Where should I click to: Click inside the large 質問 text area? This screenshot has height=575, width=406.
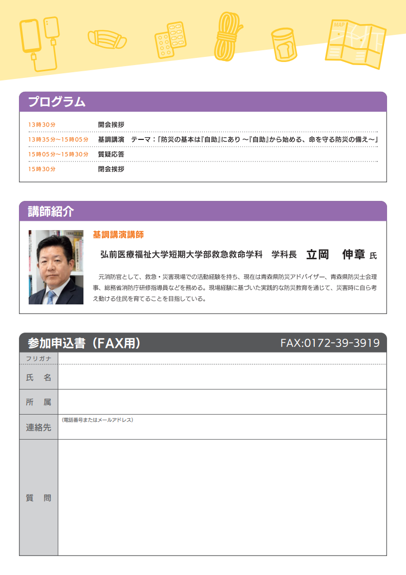pos(222,497)
